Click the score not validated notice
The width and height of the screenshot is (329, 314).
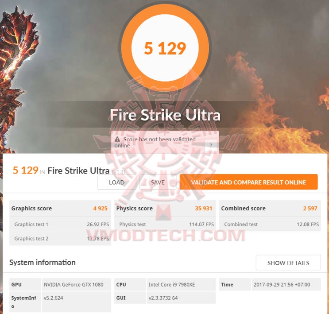[x=165, y=142]
